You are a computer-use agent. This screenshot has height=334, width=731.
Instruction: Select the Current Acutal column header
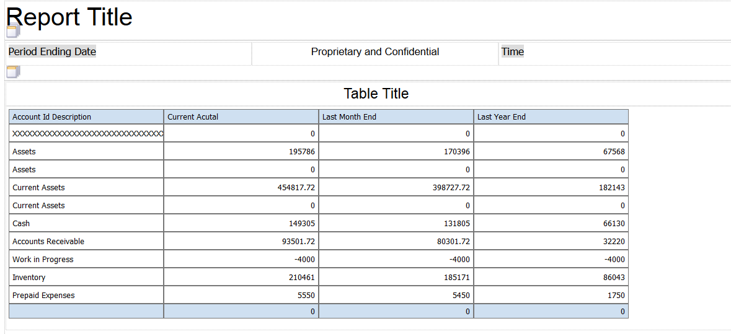pyautogui.click(x=241, y=117)
